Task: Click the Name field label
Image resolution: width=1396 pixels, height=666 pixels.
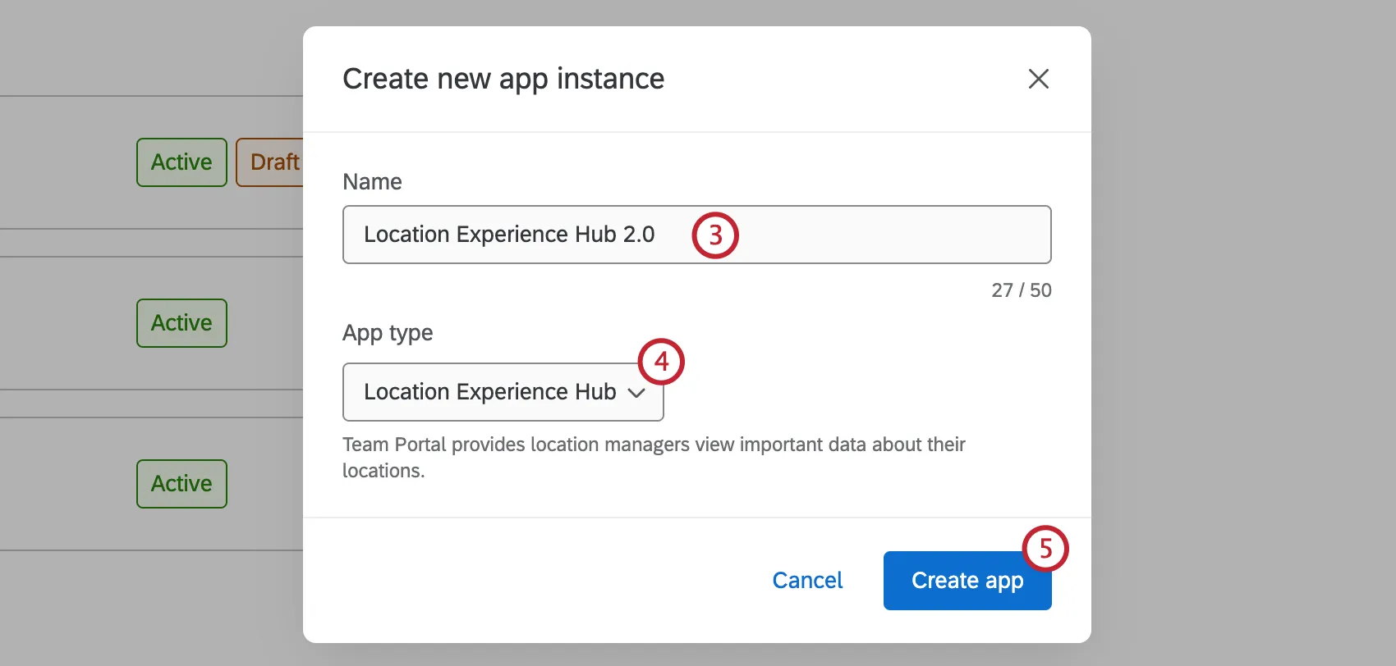Action: (372, 182)
